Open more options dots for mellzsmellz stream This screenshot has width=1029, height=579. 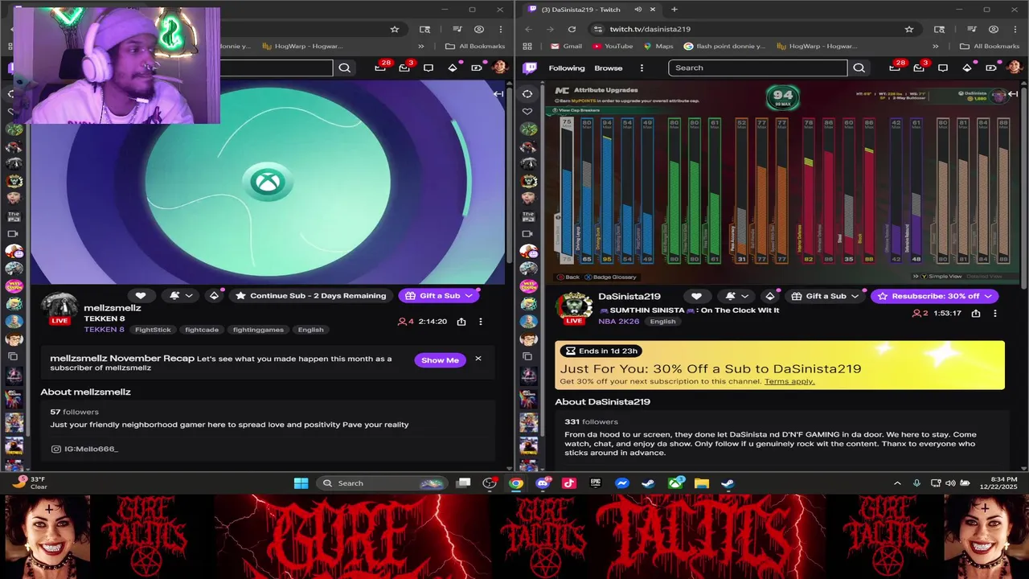click(481, 322)
